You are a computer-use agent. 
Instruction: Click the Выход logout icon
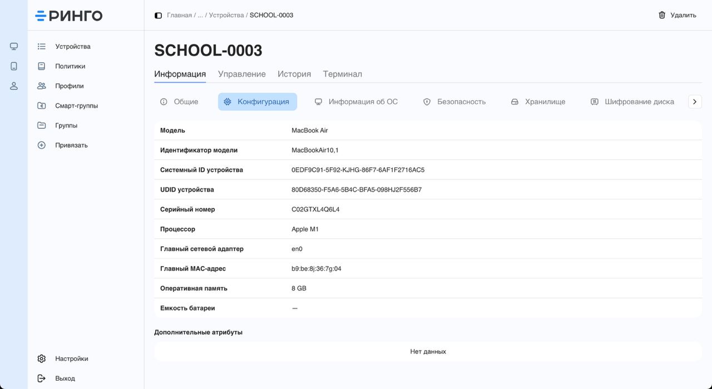click(x=41, y=378)
